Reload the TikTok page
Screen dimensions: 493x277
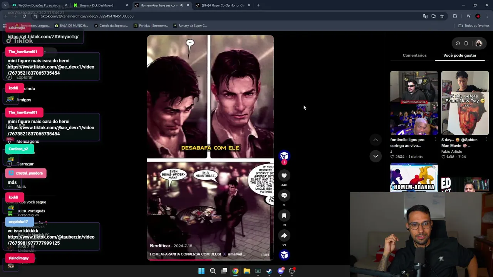24,16
